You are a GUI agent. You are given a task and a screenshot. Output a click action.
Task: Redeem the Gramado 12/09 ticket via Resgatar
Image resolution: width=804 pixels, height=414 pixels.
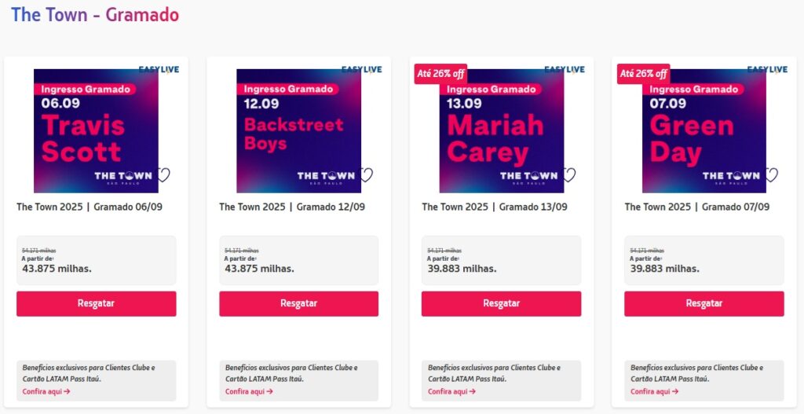[x=298, y=303]
